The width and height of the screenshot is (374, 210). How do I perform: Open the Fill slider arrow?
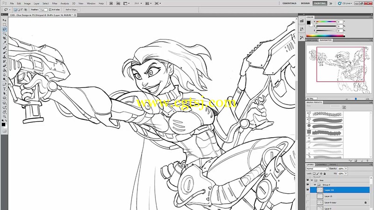click(346, 174)
